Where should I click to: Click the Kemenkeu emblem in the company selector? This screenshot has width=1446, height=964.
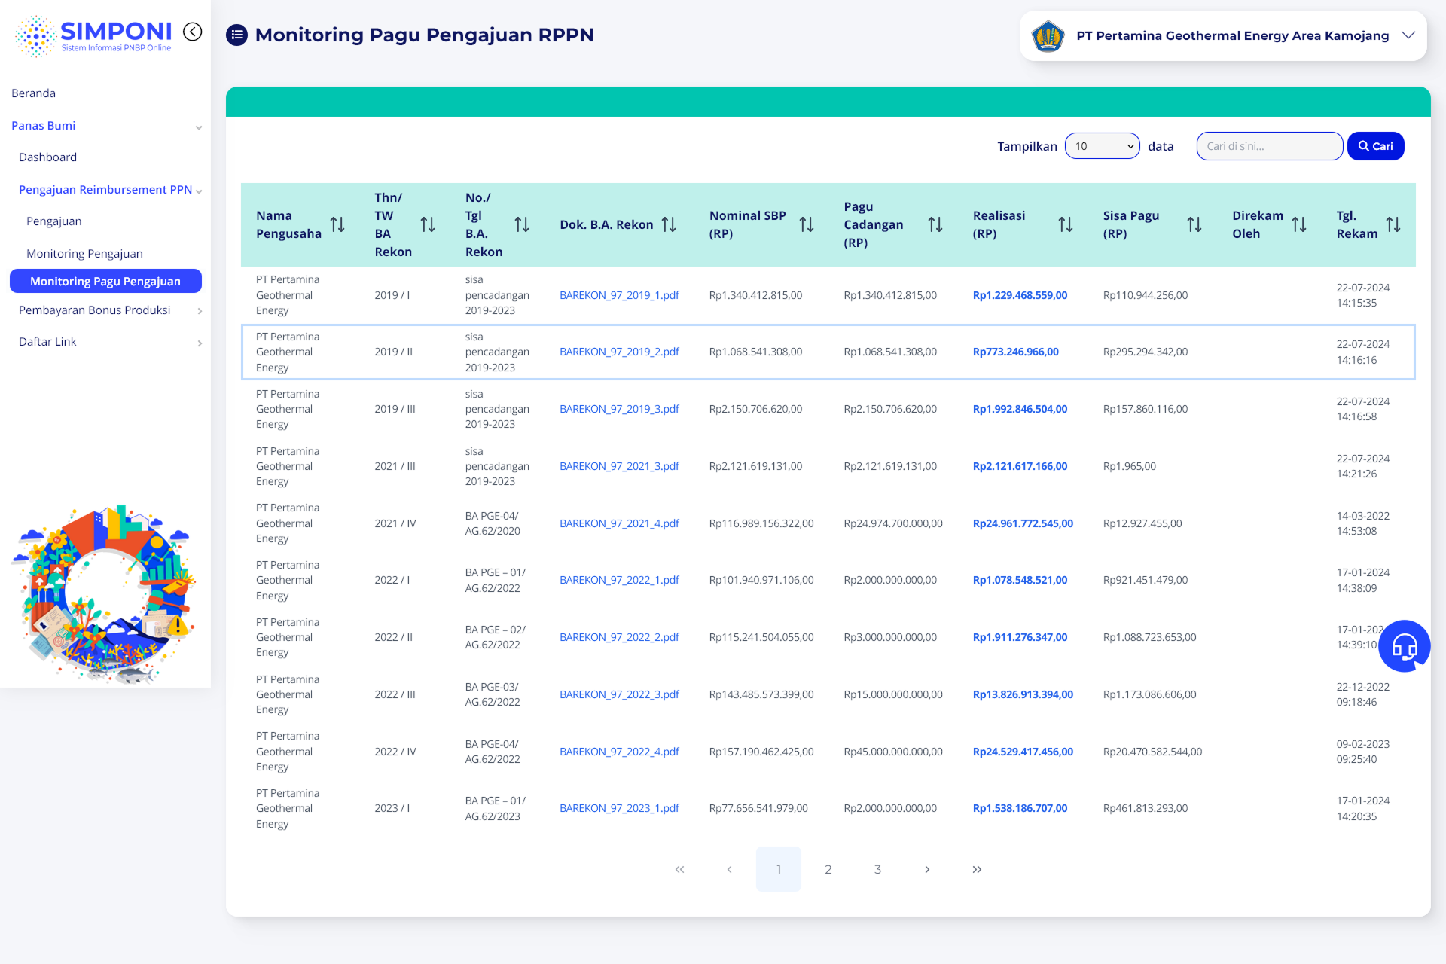point(1048,35)
